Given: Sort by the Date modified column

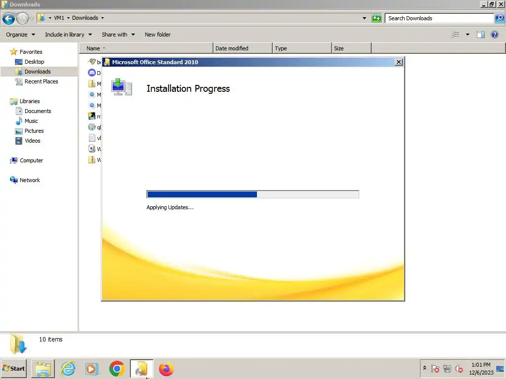Looking at the screenshot, I should (243, 48).
